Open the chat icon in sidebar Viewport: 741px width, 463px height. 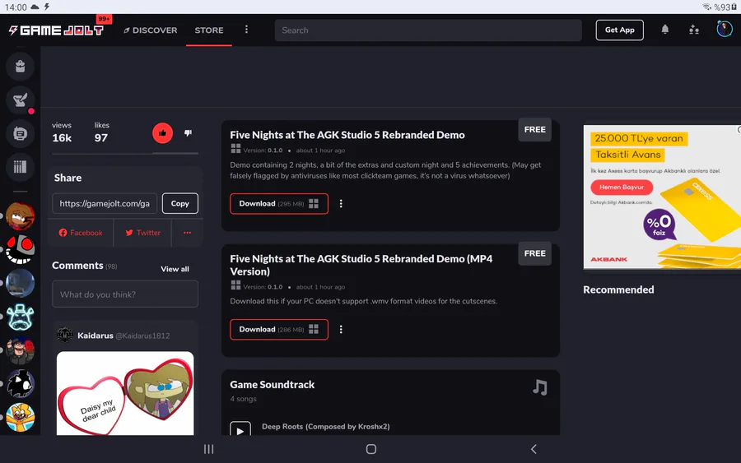point(20,133)
